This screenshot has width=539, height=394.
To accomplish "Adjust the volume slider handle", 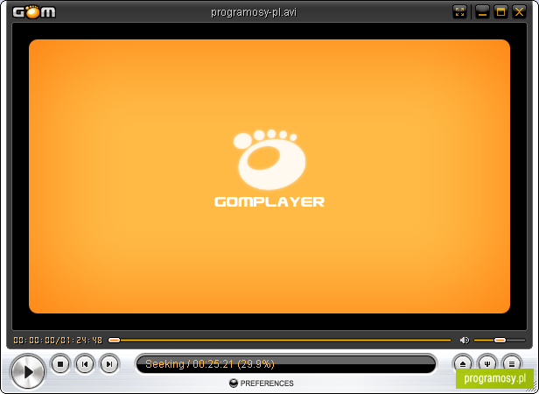I will tap(500, 340).
